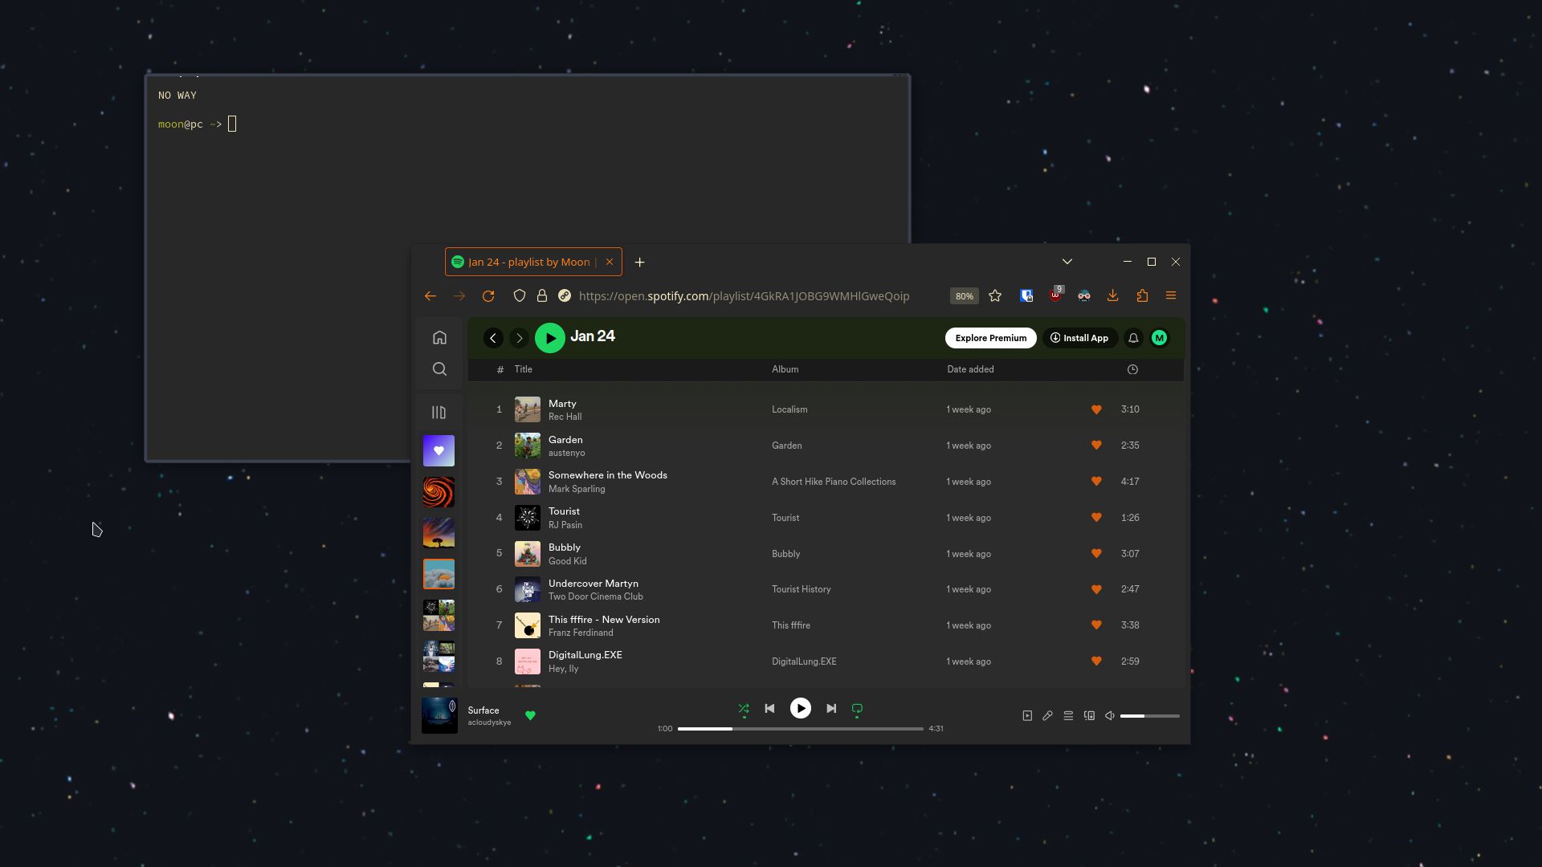The height and width of the screenshot is (867, 1542).
Task: Sort by Title column header
Action: click(x=524, y=369)
